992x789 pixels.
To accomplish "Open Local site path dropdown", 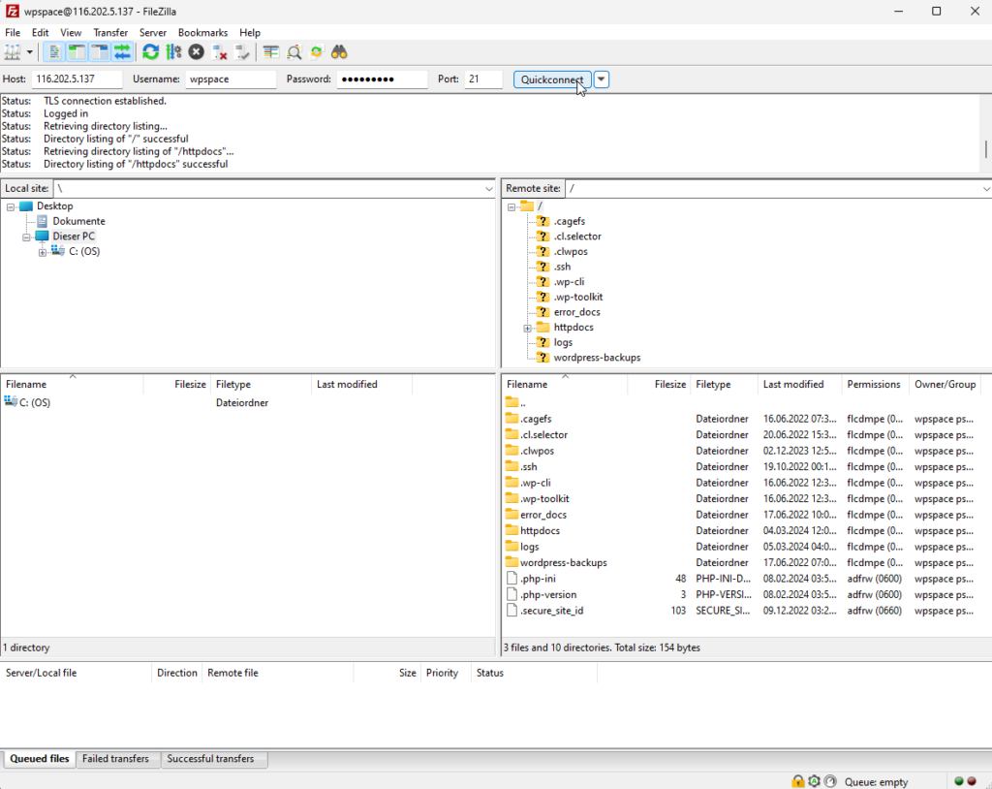I will coord(488,189).
